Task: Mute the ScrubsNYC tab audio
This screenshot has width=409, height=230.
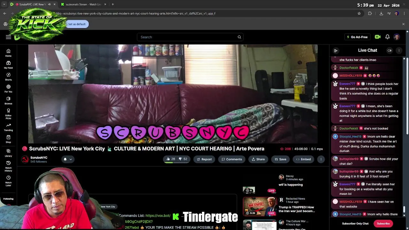Action: (49, 4)
